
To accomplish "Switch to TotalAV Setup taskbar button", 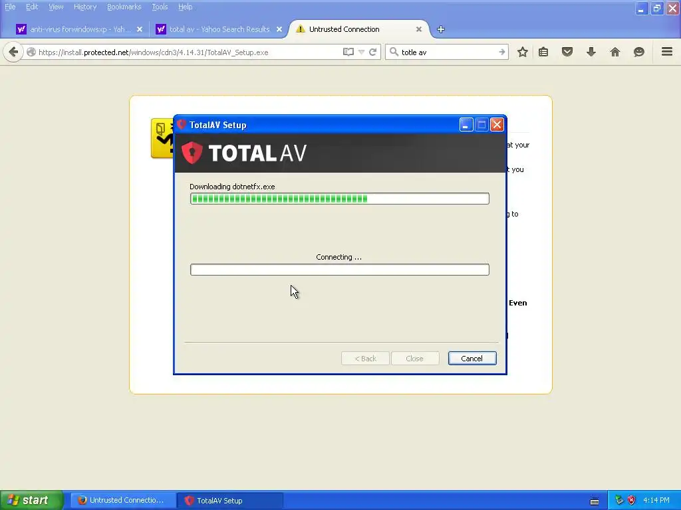I will (x=230, y=501).
